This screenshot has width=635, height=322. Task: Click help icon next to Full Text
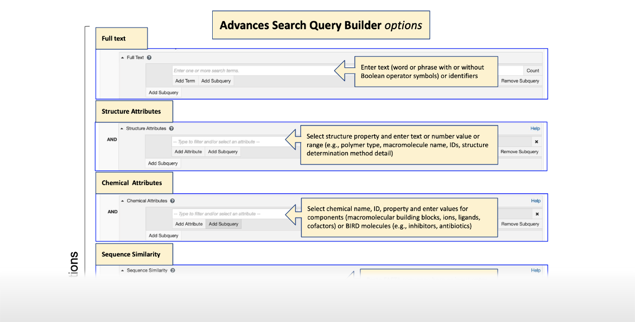pos(149,57)
